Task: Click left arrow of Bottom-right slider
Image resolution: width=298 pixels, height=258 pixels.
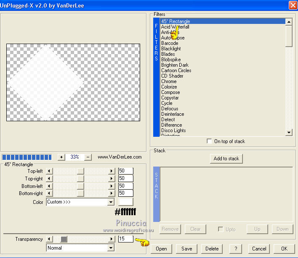Action: [x=49, y=193]
